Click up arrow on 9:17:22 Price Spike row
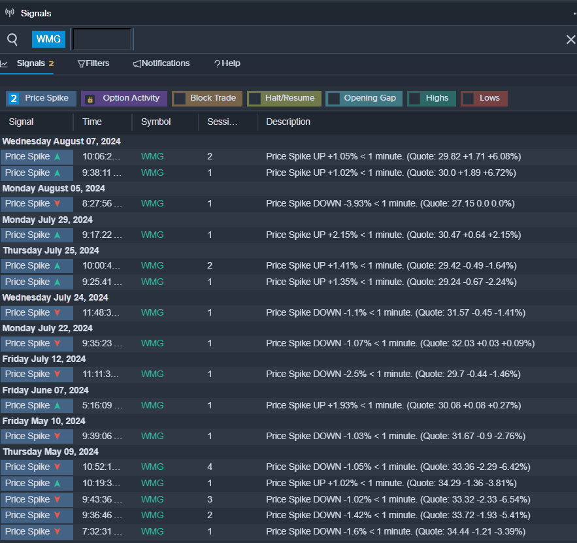This screenshot has width=577, height=543. (58, 235)
